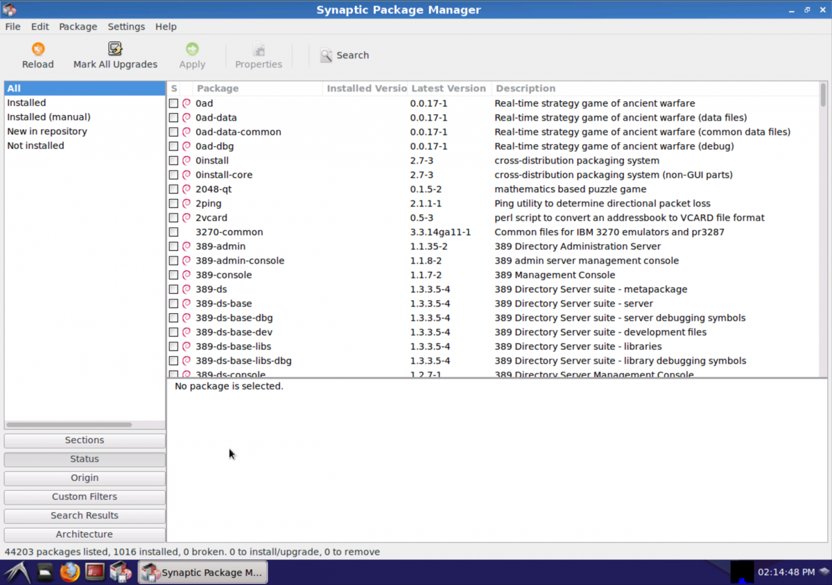
Task: Sort by the Latest Version column
Action: point(449,89)
